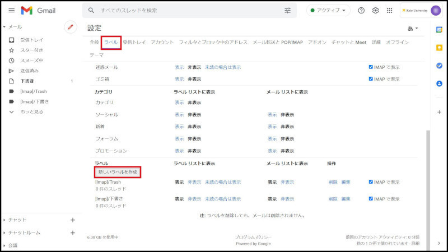Open the input language あ dropdown
The height and width of the screenshot is (252, 448).
(413, 28)
